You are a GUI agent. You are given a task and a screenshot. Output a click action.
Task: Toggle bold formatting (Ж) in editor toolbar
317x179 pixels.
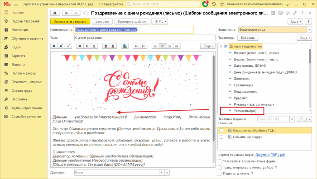(80, 46)
